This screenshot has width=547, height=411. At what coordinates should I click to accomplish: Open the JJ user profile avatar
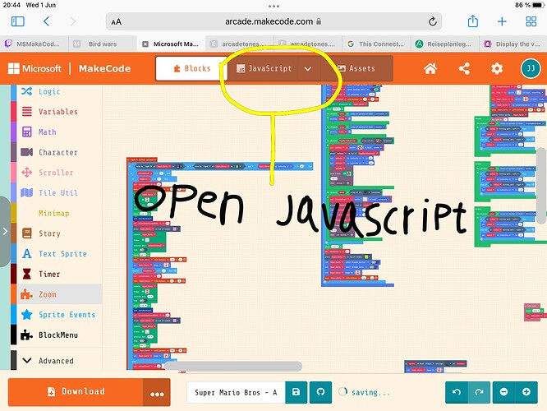(531, 68)
